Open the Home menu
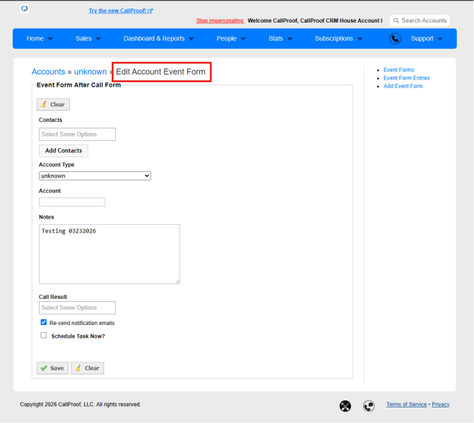Viewport: 474px width, 423px height. point(35,39)
